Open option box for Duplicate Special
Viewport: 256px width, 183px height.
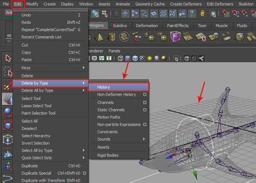[84, 173]
